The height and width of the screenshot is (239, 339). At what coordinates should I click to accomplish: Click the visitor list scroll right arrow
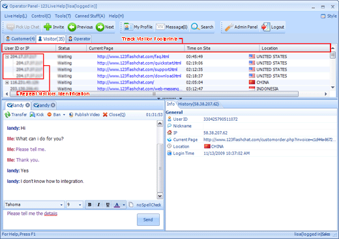pos(326,94)
